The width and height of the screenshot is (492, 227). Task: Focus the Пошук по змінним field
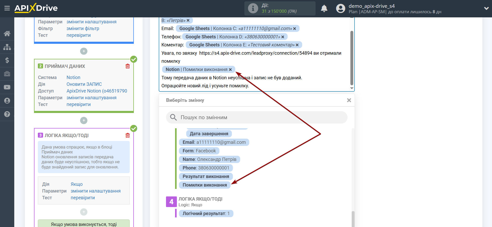click(257, 117)
